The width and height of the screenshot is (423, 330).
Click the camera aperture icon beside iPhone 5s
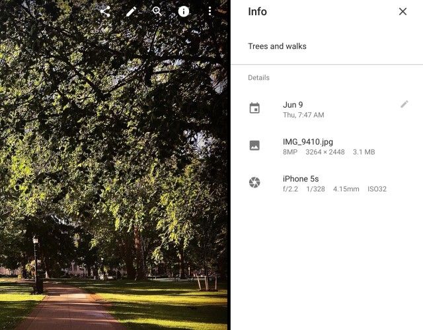click(254, 182)
